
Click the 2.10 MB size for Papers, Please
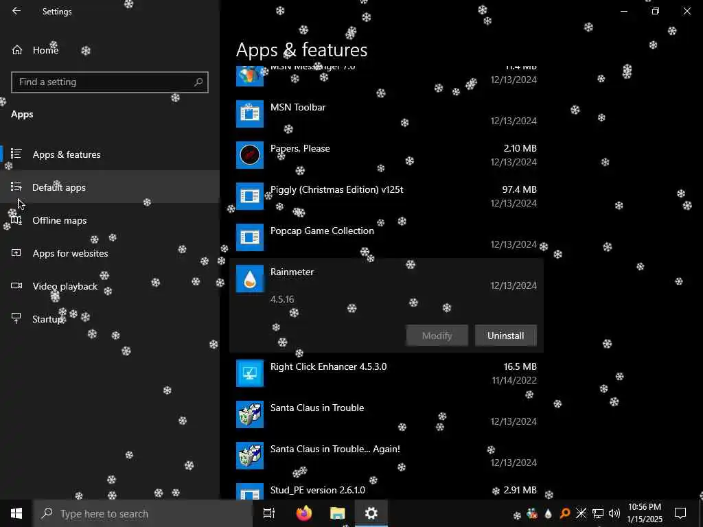520,148
